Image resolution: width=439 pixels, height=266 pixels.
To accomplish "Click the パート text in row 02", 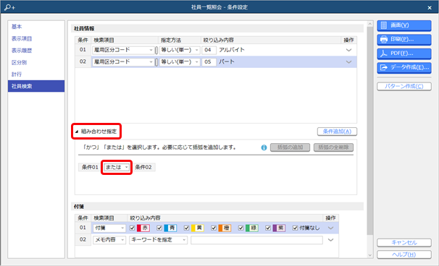I will click(x=227, y=61).
